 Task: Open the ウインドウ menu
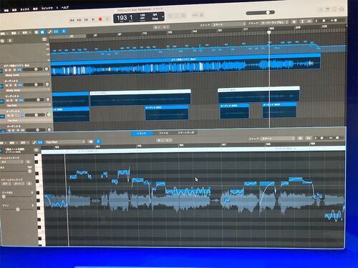tap(47, 9)
